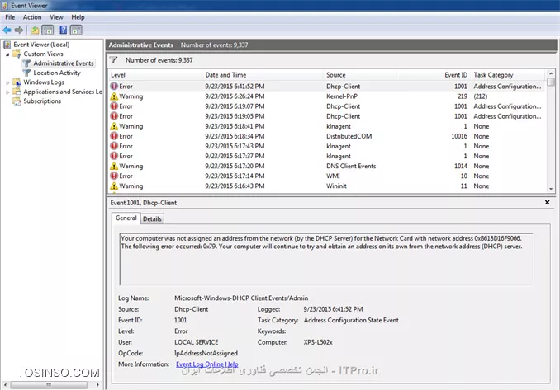This screenshot has height=390, width=560.
Task: Open the Action menu
Action: click(32, 17)
